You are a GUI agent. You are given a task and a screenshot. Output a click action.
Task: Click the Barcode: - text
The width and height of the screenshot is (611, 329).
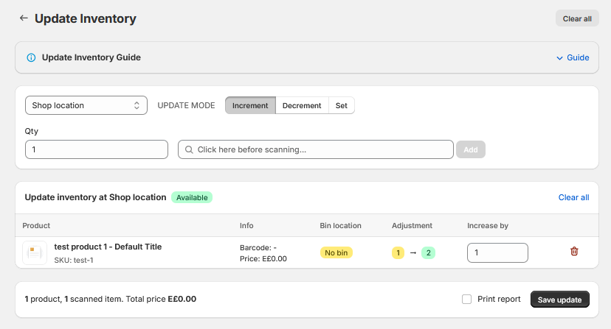pyautogui.click(x=258, y=248)
